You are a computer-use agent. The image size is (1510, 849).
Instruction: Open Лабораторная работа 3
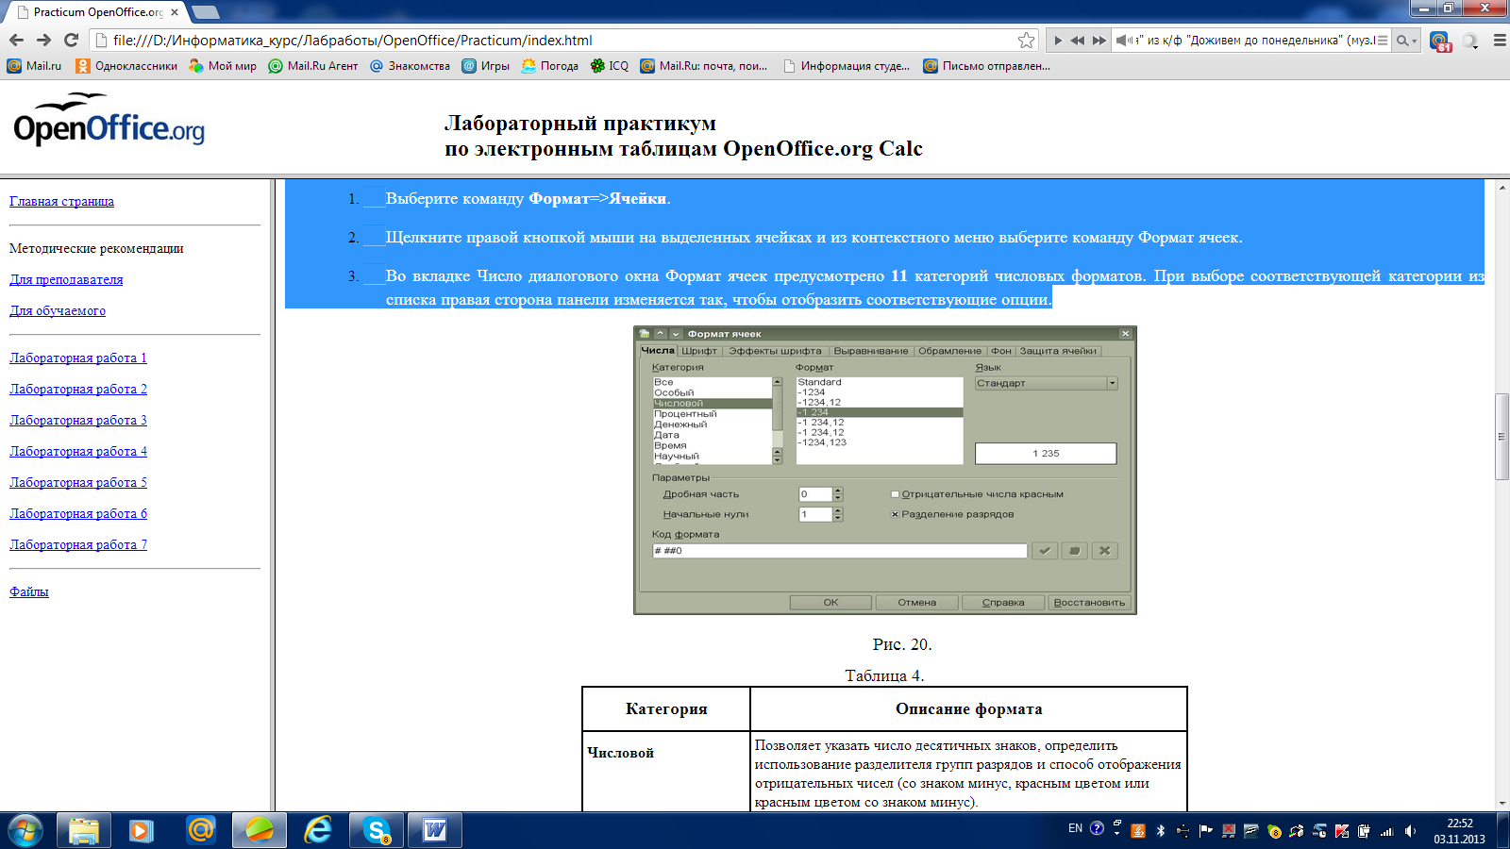coord(78,420)
